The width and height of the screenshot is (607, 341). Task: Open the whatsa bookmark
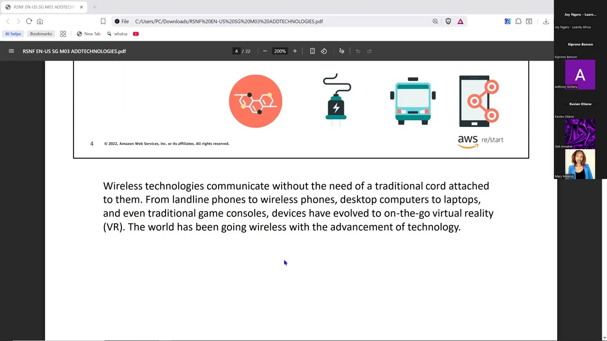pos(117,34)
